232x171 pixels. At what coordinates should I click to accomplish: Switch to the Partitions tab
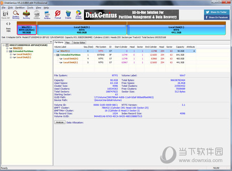click(x=59, y=42)
